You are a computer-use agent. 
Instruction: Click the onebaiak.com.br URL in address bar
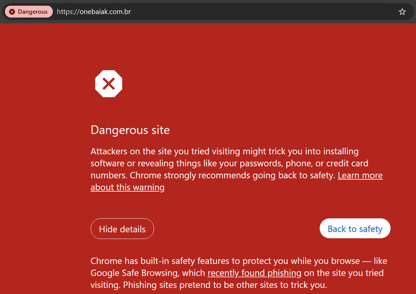(105, 12)
